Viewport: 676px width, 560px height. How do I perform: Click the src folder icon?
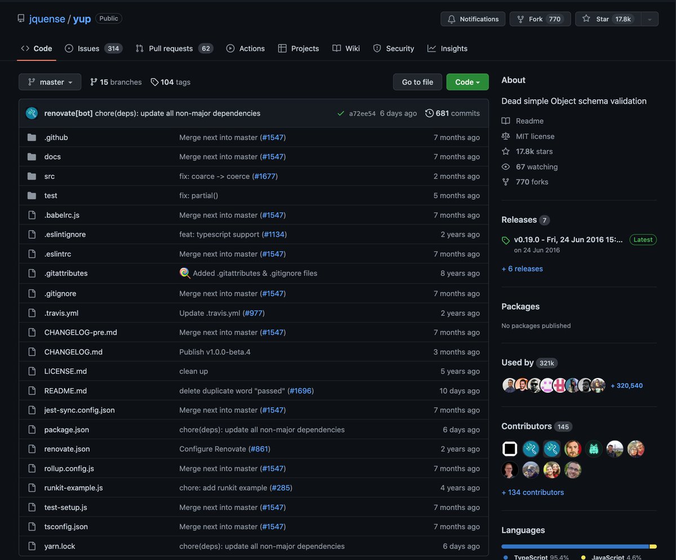point(32,176)
